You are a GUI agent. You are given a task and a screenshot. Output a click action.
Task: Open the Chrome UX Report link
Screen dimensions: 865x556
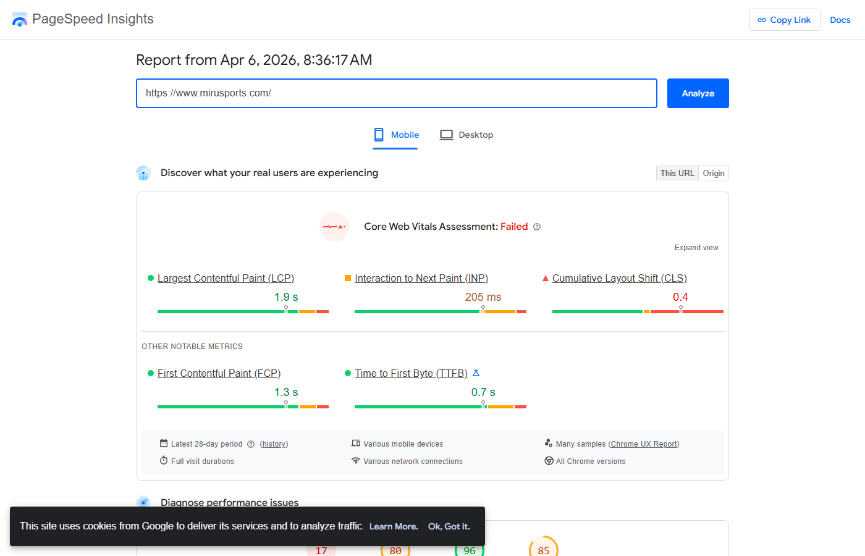click(644, 444)
